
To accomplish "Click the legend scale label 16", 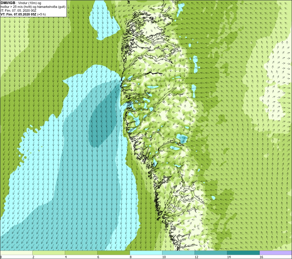I will pyautogui.click(x=261, y=257).
